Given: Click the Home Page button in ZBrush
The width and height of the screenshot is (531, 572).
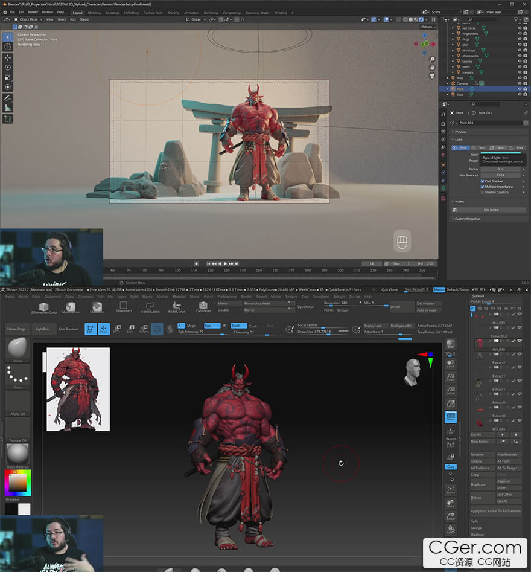Looking at the screenshot, I should pyautogui.click(x=16, y=329).
